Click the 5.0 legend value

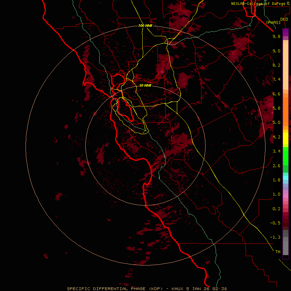(276, 123)
